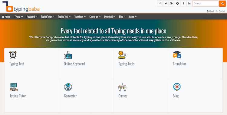Click the gear Typing Tools icon
227x115 pixels.
[122, 55]
